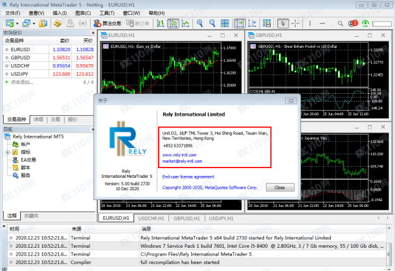395x271 pixels.
Task: Open dropdown arrow beside new chart icon
Action: pyautogui.click(x=17, y=23)
